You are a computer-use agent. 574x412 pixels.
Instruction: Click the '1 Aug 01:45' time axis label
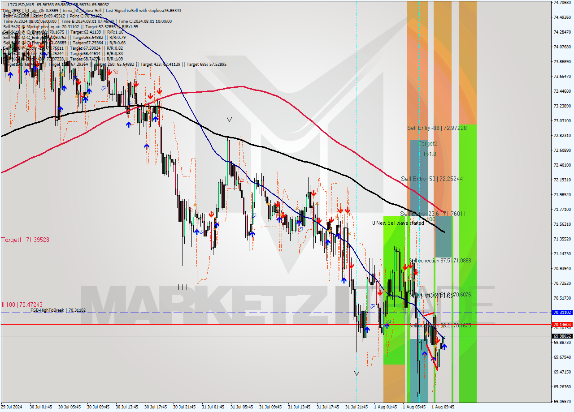tap(385, 407)
